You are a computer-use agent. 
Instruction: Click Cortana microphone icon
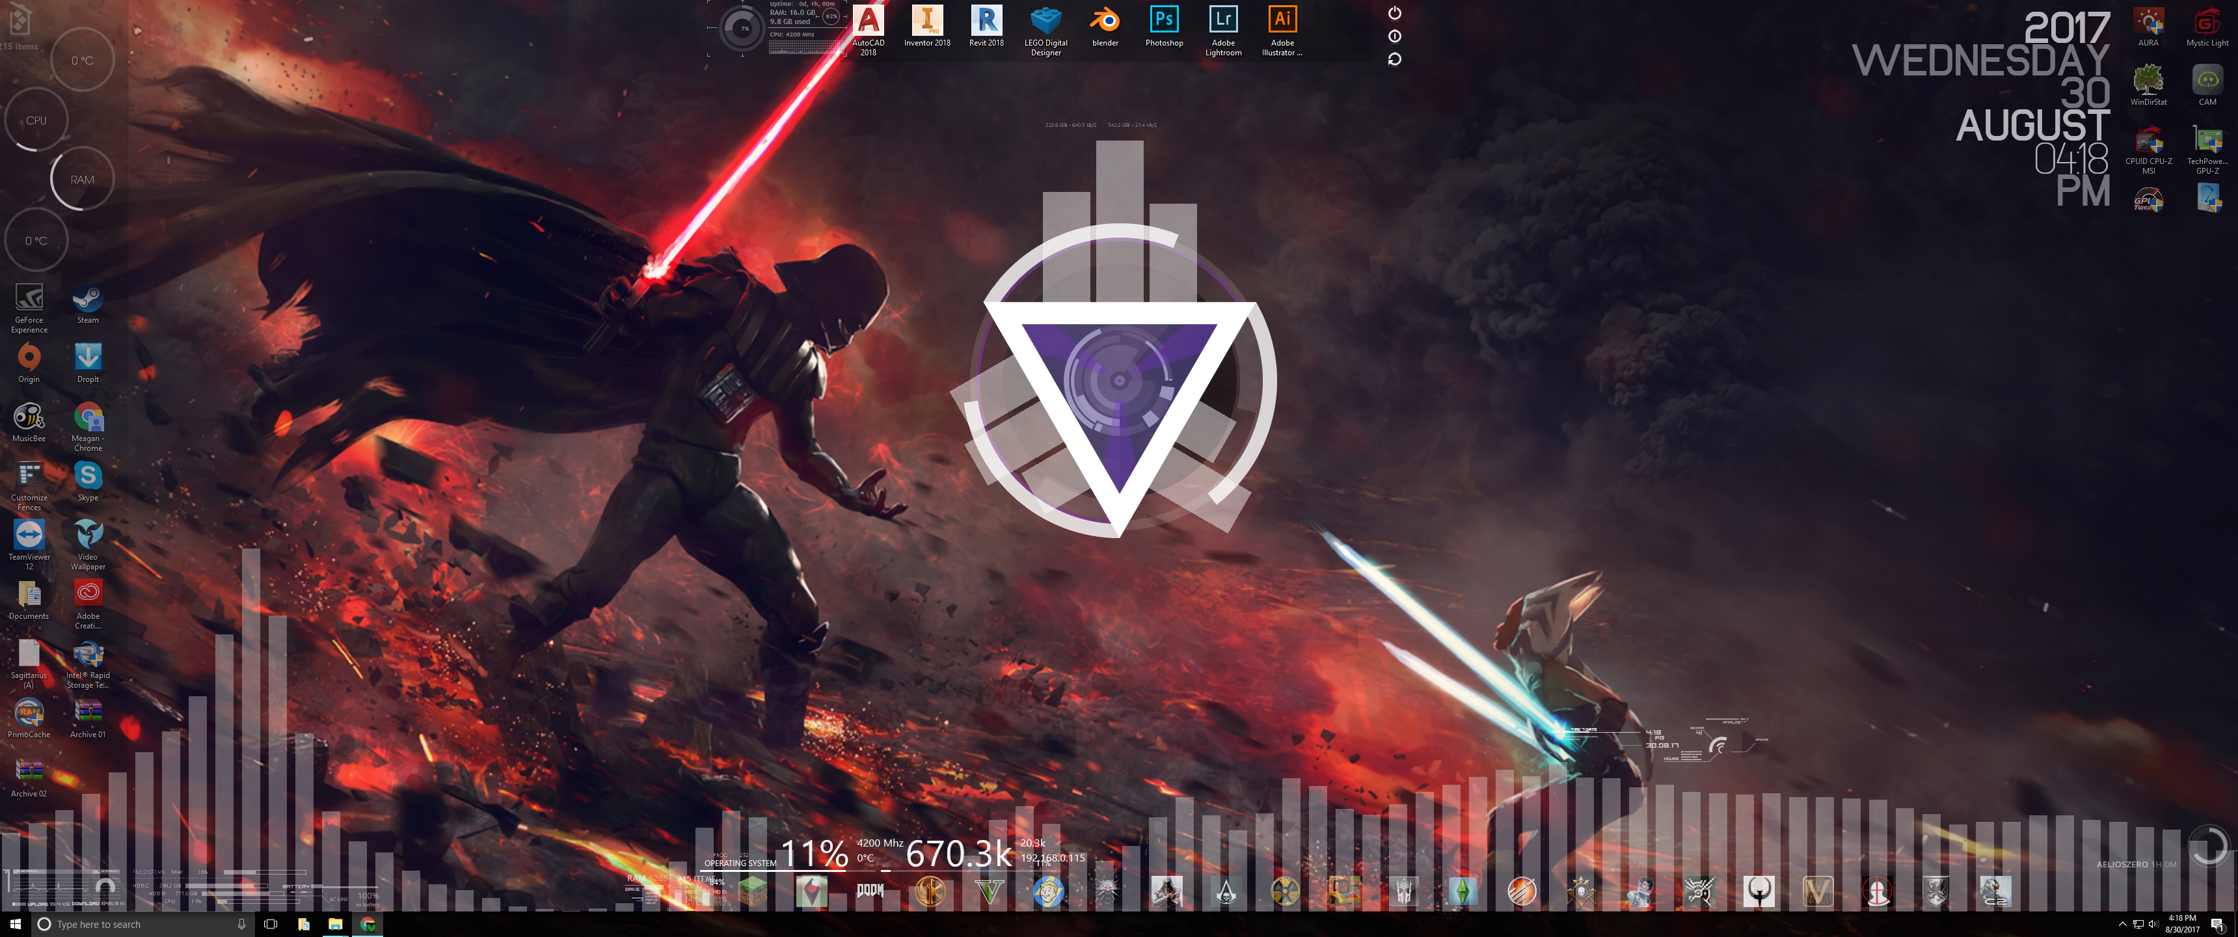coord(241,924)
